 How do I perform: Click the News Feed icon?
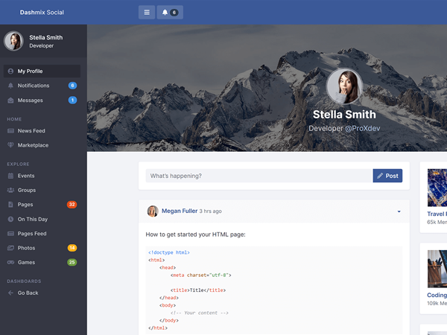click(x=10, y=131)
